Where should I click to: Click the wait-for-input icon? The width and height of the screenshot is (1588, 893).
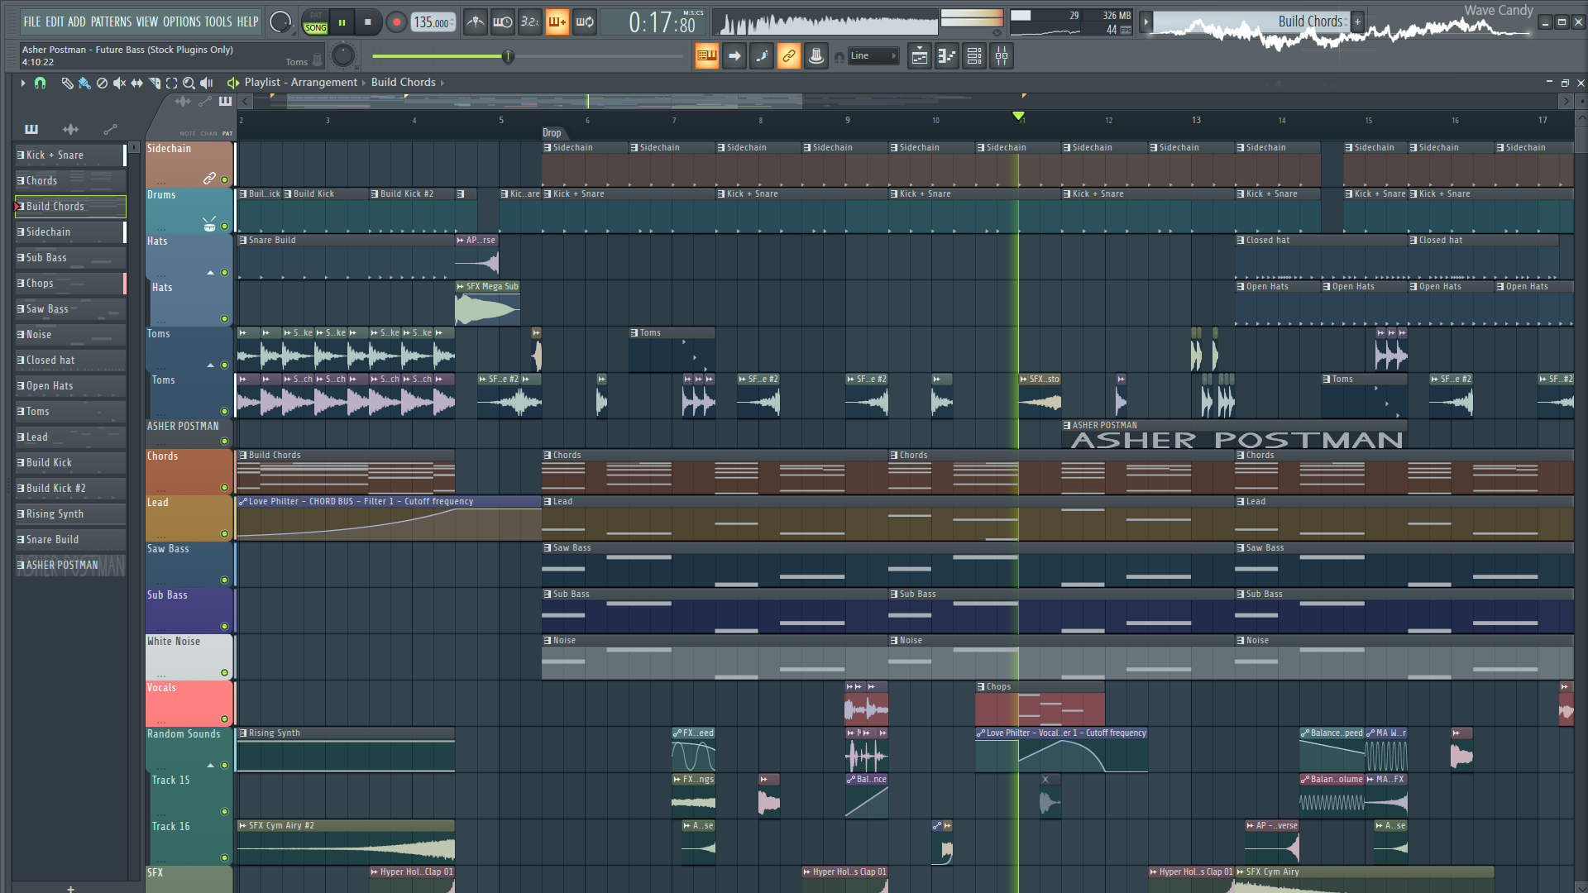[x=502, y=22]
